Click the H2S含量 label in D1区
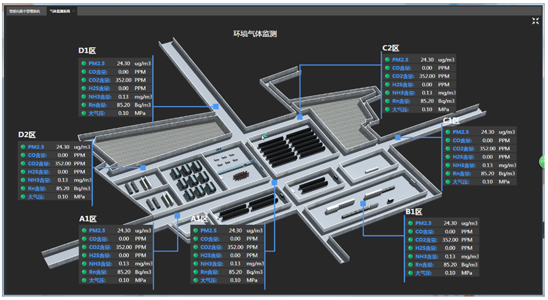The image size is (548, 300). click(99, 88)
